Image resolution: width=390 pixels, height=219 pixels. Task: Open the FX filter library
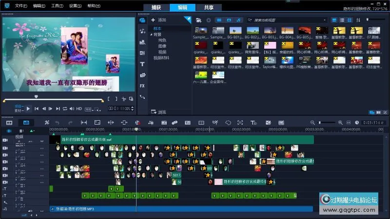[142, 86]
